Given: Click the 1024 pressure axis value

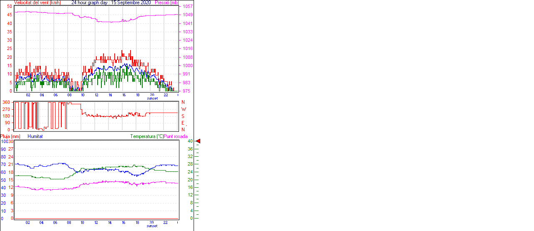Looking at the screenshot, I should 187,40.
